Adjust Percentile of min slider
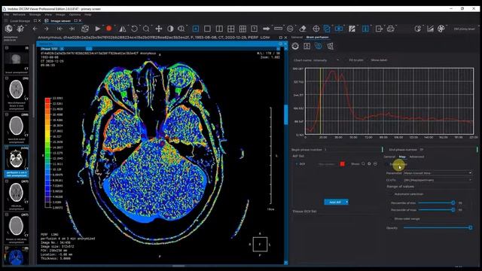Viewport: 482px width, 271px height. pyautogui.click(x=436, y=202)
